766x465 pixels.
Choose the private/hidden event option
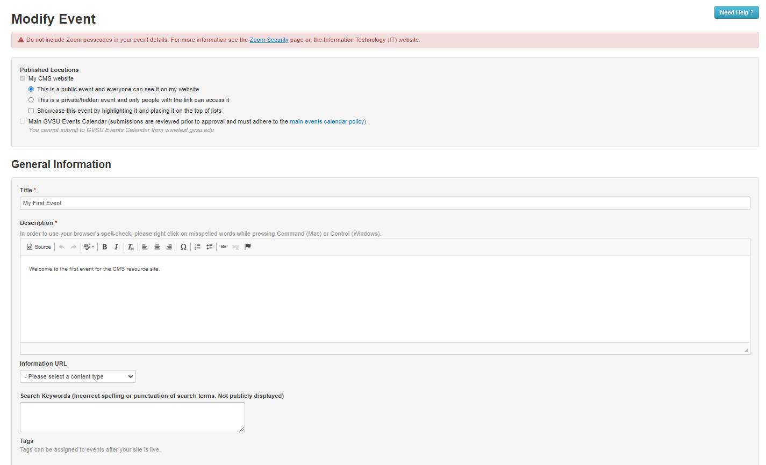(31, 100)
